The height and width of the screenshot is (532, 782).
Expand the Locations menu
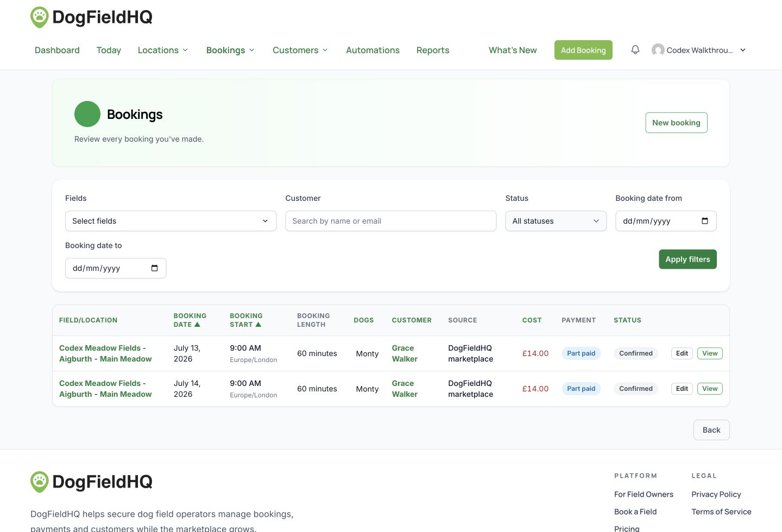(163, 50)
